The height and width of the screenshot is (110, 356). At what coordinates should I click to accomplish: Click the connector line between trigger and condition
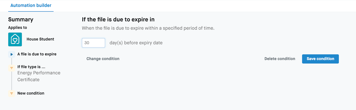pyautogui.click(x=11, y=61)
